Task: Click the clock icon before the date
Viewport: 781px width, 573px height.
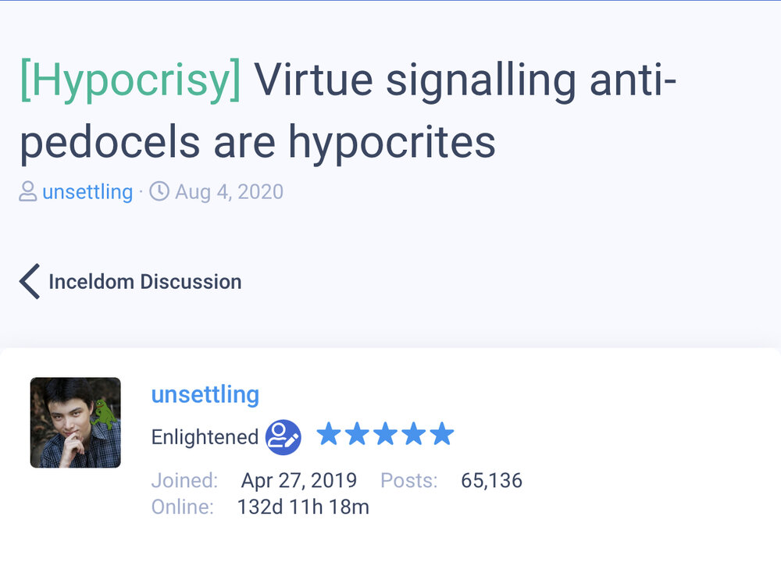Action: click(159, 191)
